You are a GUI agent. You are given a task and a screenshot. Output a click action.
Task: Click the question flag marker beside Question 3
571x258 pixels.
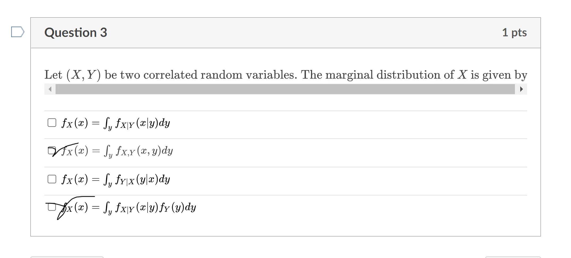18,32
